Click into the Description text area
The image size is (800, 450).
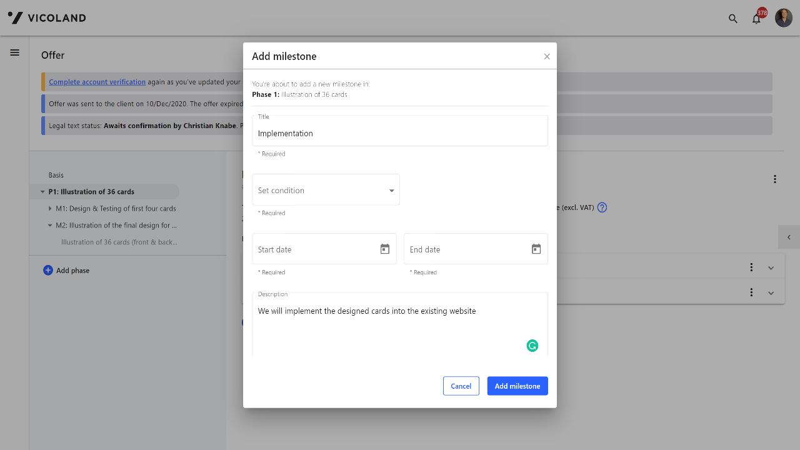coord(387,325)
